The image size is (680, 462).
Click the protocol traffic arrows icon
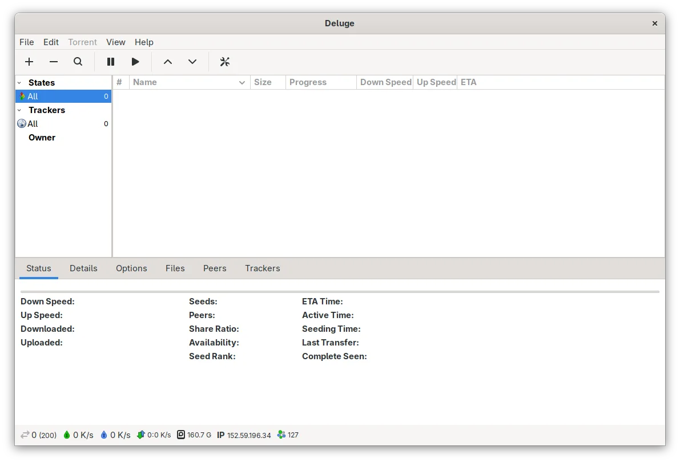click(140, 435)
